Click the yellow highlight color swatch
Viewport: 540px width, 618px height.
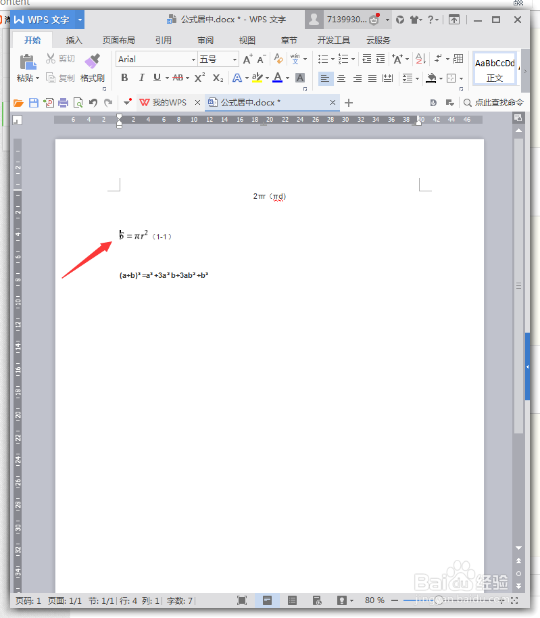pyautogui.click(x=257, y=77)
